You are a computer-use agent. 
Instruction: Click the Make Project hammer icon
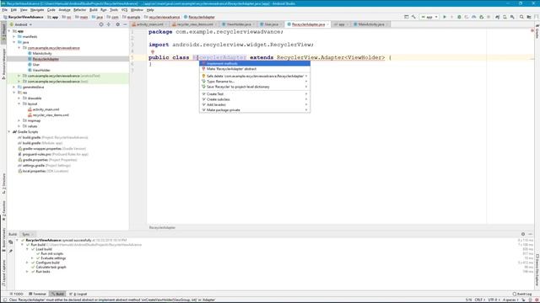pyautogui.click(x=413, y=17)
